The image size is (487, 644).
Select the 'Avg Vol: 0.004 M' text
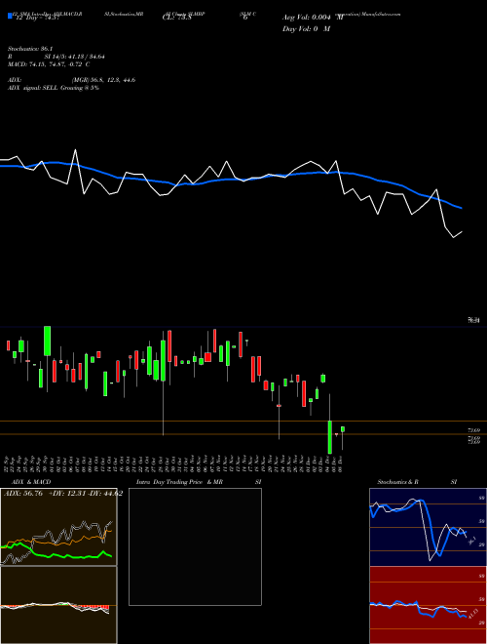[x=313, y=18]
